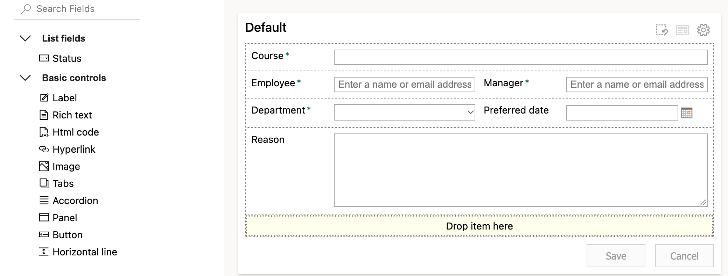The height and width of the screenshot is (276, 728).
Task: Click into the Course text field
Action: [521, 57]
